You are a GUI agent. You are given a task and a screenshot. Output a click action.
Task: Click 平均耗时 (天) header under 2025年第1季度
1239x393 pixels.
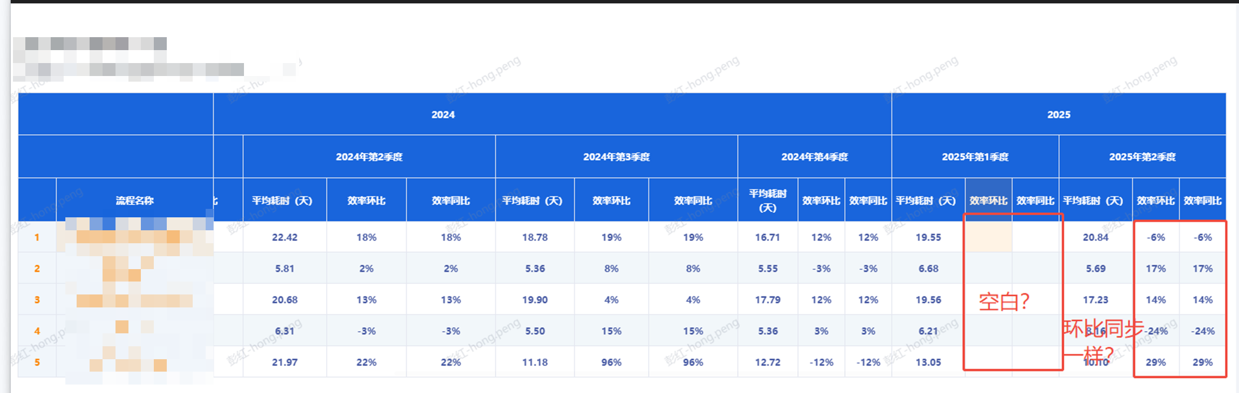(929, 200)
